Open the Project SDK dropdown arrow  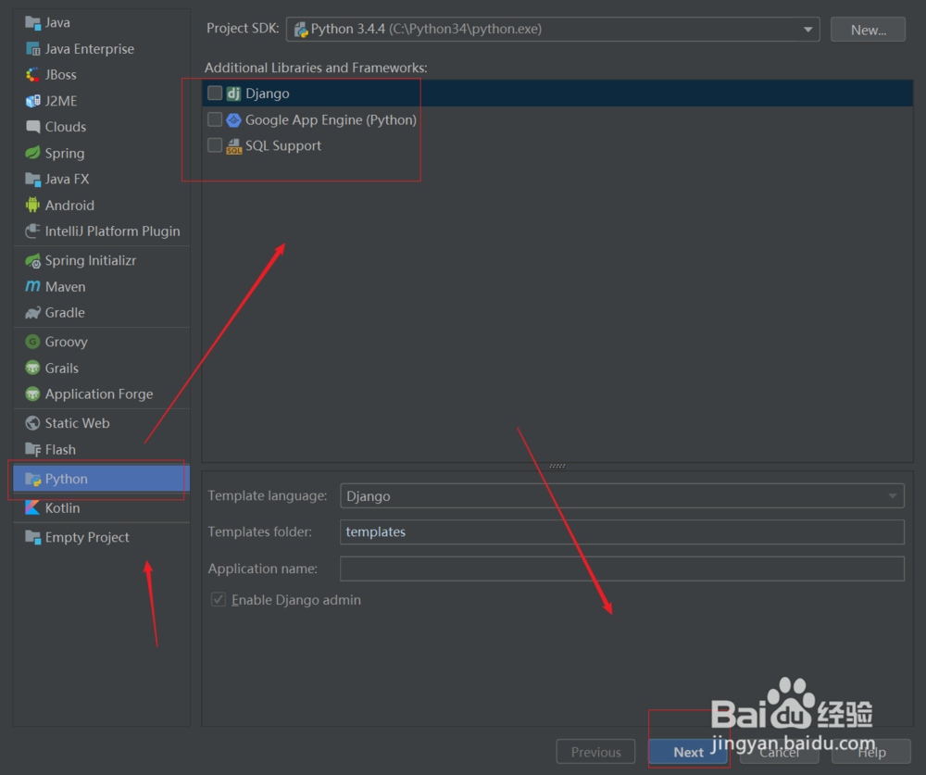(x=807, y=30)
